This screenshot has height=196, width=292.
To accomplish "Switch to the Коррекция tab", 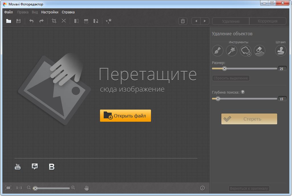I will [267, 21].
